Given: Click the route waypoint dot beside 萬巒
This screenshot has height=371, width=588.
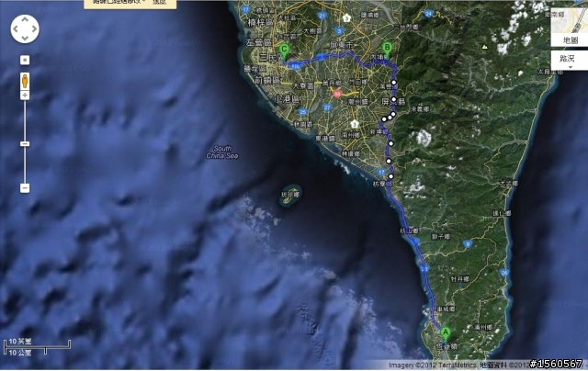Looking at the screenshot, I should click(394, 83).
